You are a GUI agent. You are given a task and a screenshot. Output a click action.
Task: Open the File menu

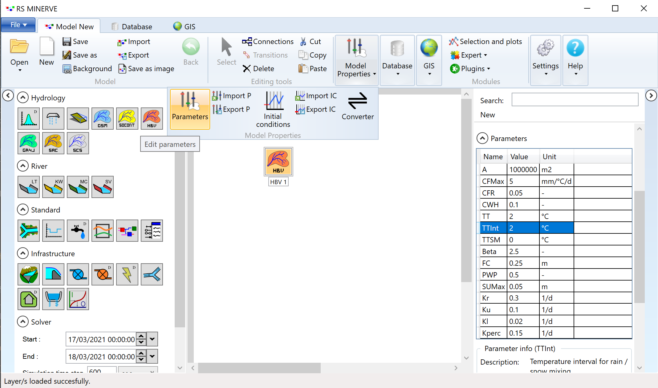point(18,25)
